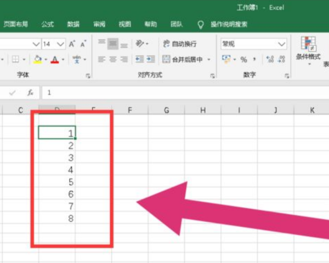Click decrease decimal icon
This screenshot has width=329, height=263.
click(281, 59)
